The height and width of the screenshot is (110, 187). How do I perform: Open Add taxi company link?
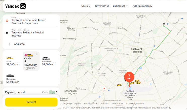coord(142,6)
